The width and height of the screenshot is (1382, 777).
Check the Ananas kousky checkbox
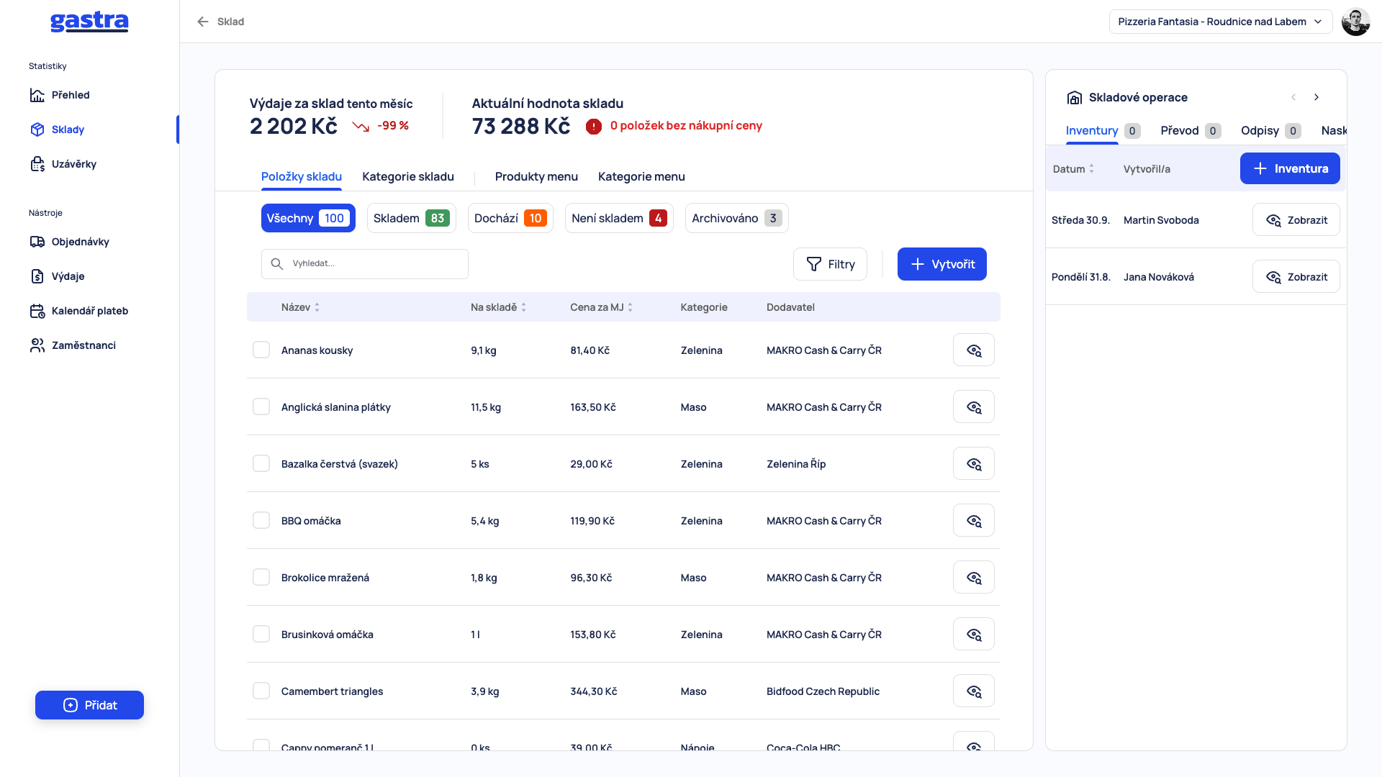coord(261,350)
